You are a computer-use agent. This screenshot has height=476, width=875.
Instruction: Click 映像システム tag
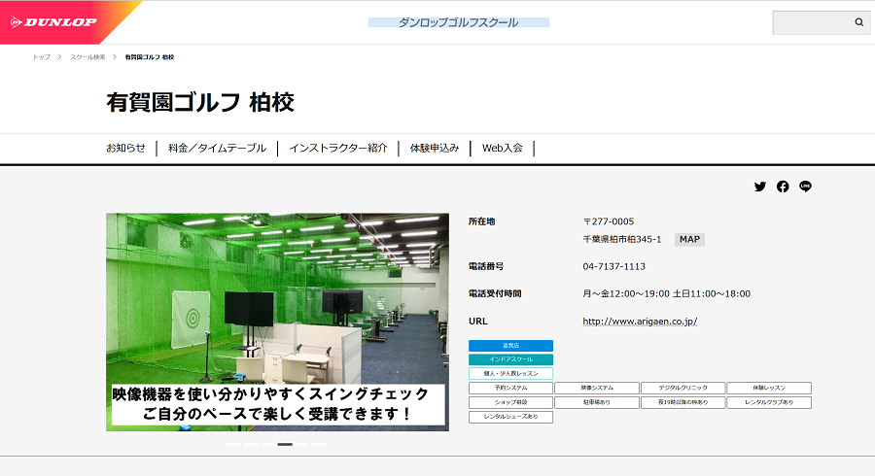click(597, 388)
